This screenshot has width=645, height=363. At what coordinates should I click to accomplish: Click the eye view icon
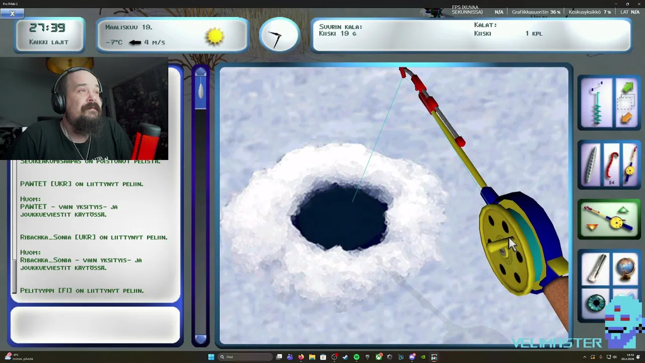(x=597, y=304)
